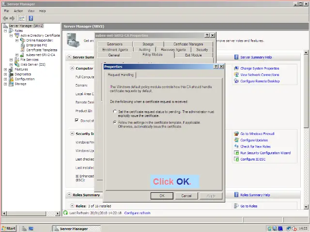Click the Active Directory Certificate Services icon
The image size is (310, 232).
pyautogui.click(x=17, y=35)
